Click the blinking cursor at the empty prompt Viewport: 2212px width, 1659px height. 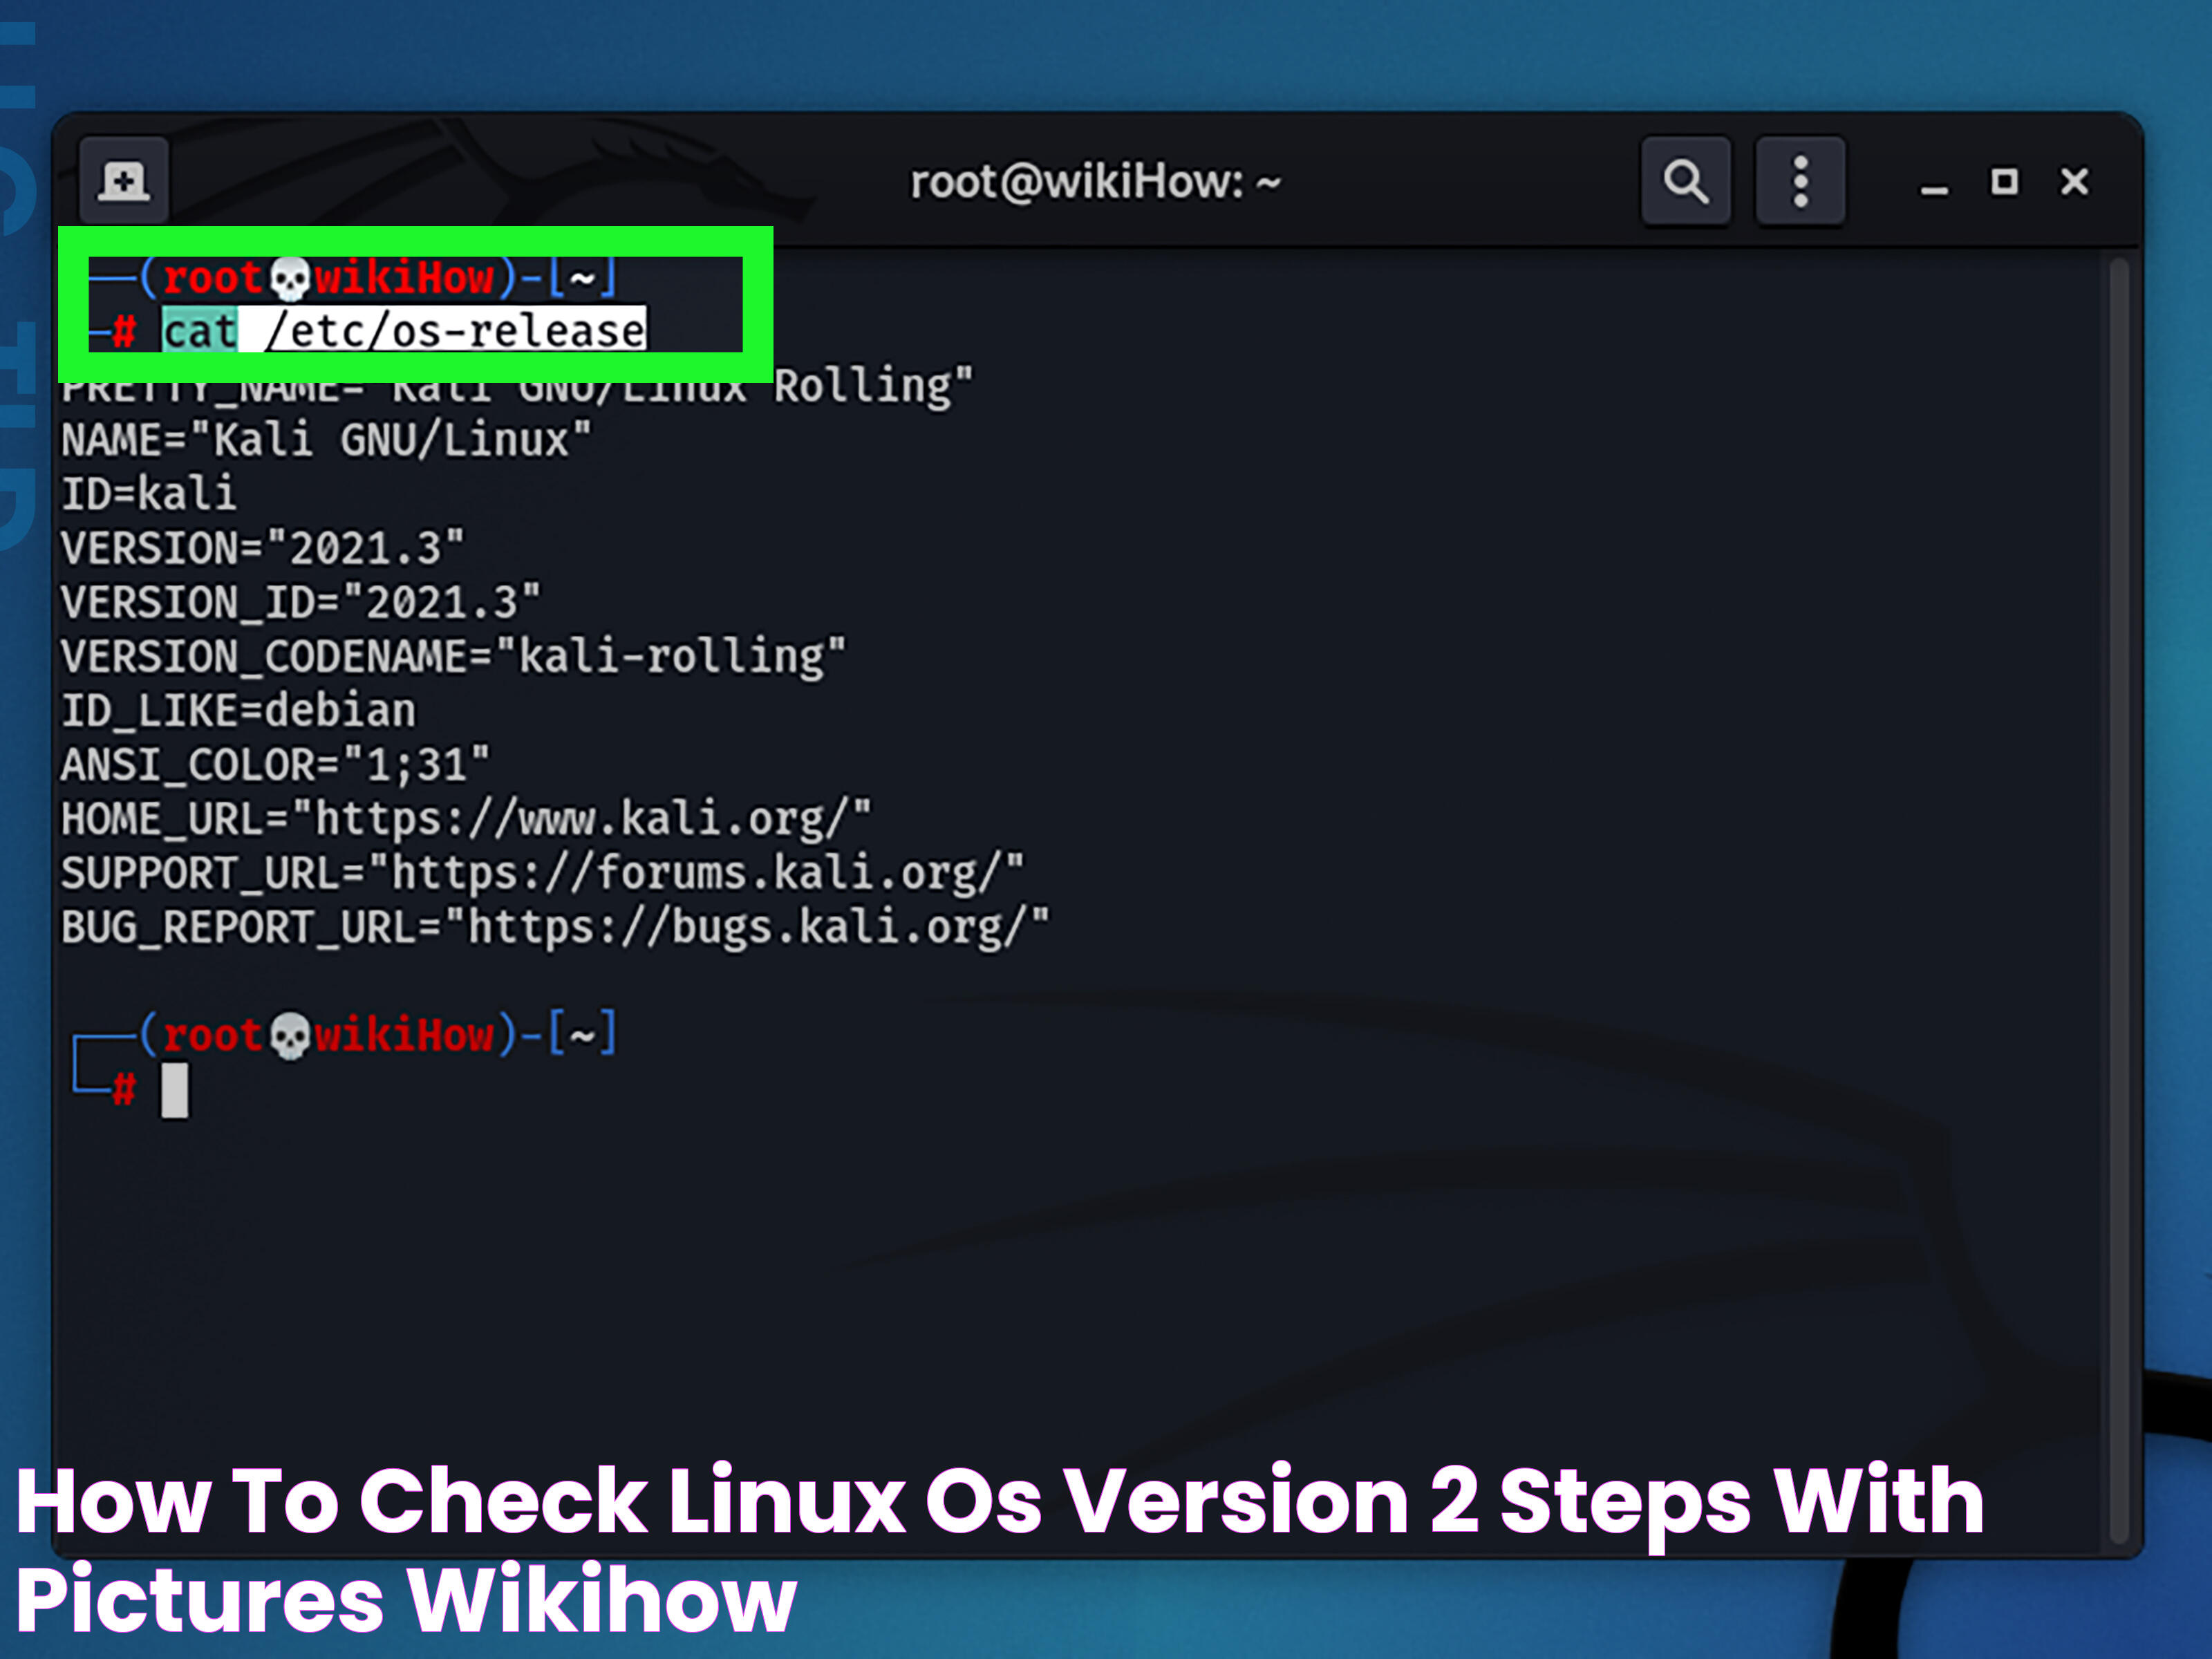point(175,1090)
